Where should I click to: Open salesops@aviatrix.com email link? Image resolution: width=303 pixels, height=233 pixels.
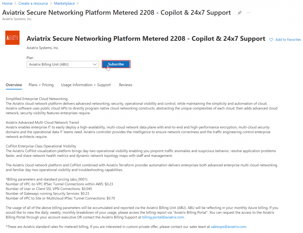click(x=228, y=226)
